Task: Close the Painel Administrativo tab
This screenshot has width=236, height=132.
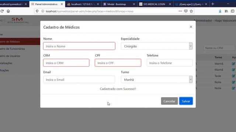Action: pos(62,4)
